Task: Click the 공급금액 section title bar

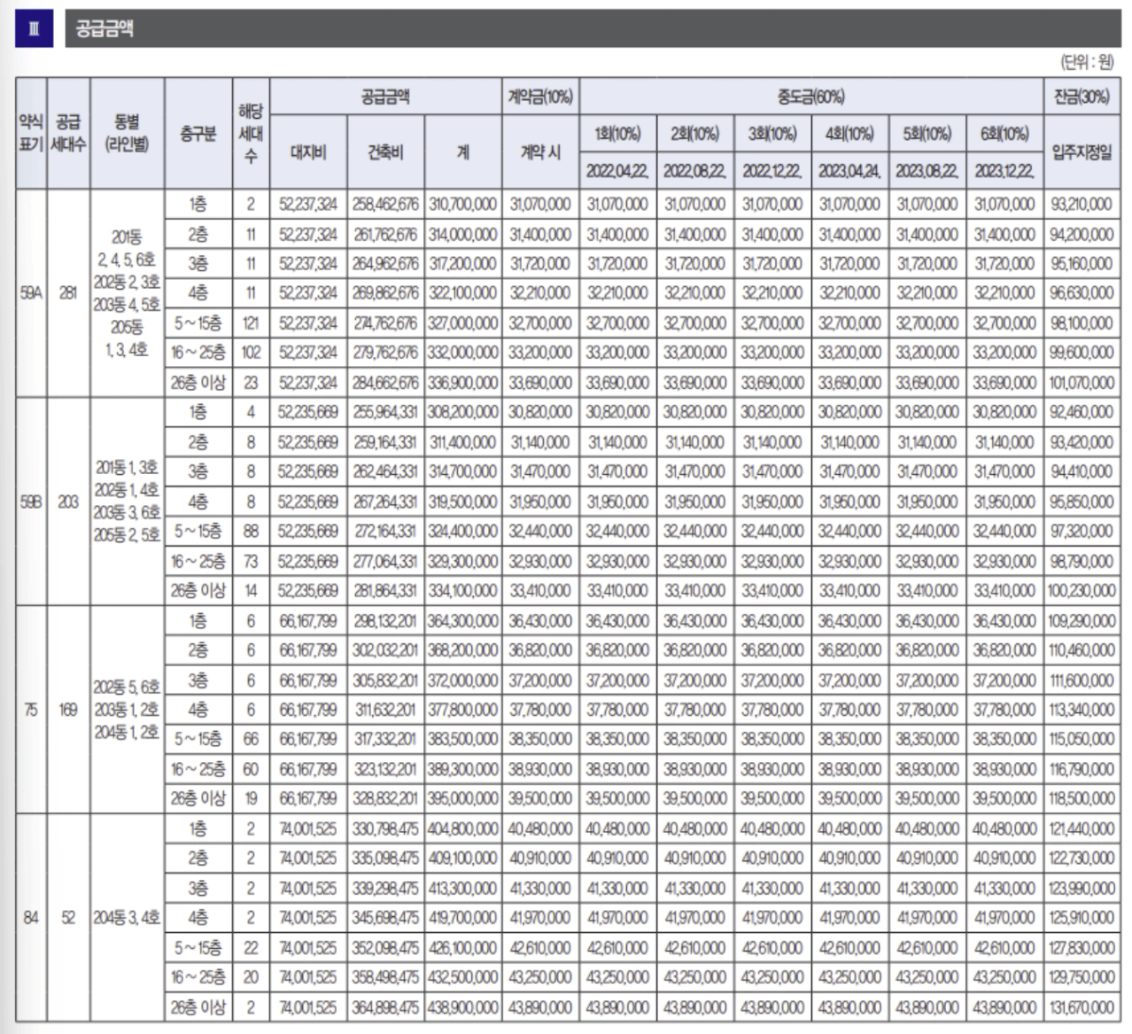Action: pos(592,28)
